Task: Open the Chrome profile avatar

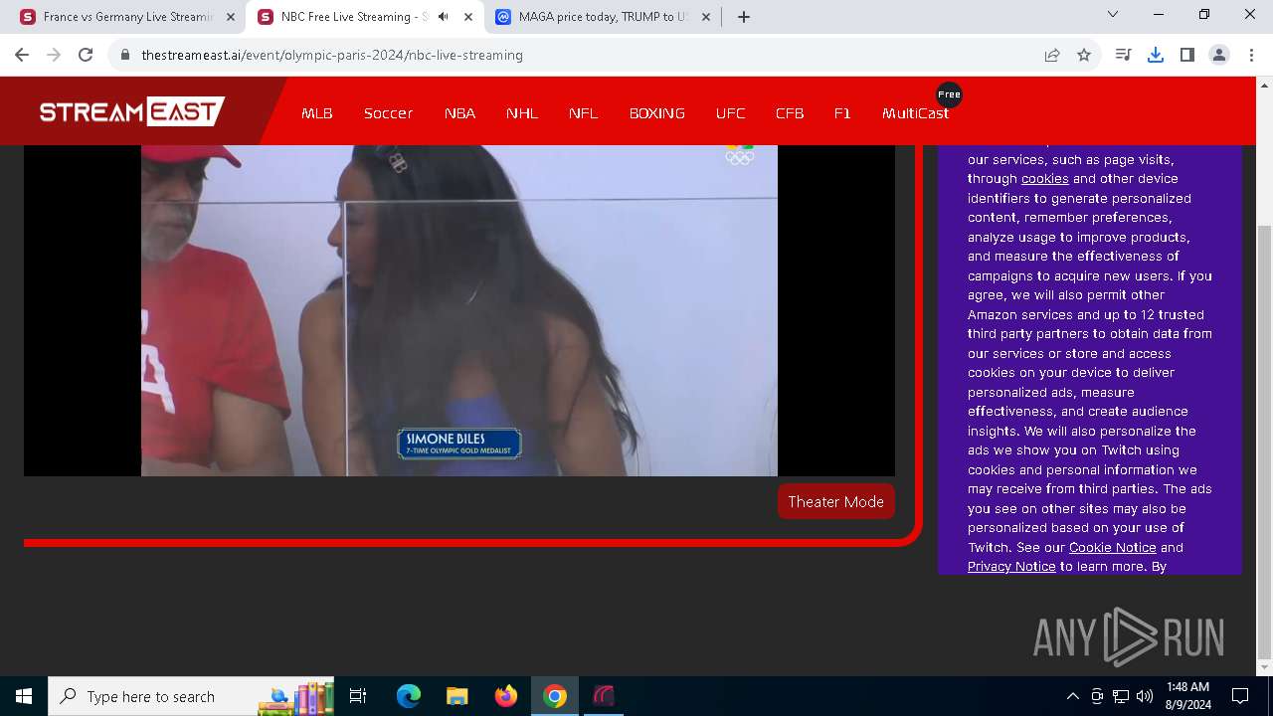Action: tap(1219, 55)
